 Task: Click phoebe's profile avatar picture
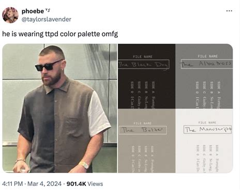tap(10, 15)
